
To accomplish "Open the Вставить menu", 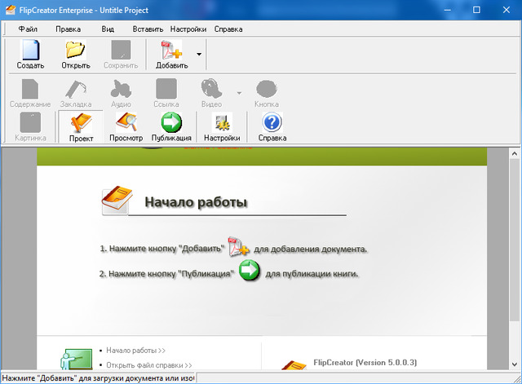I will point(147,29).
